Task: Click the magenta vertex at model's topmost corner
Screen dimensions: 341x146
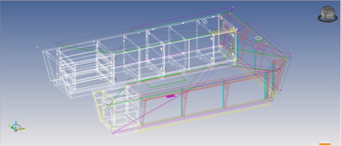Action: click(x=233, y=7)
